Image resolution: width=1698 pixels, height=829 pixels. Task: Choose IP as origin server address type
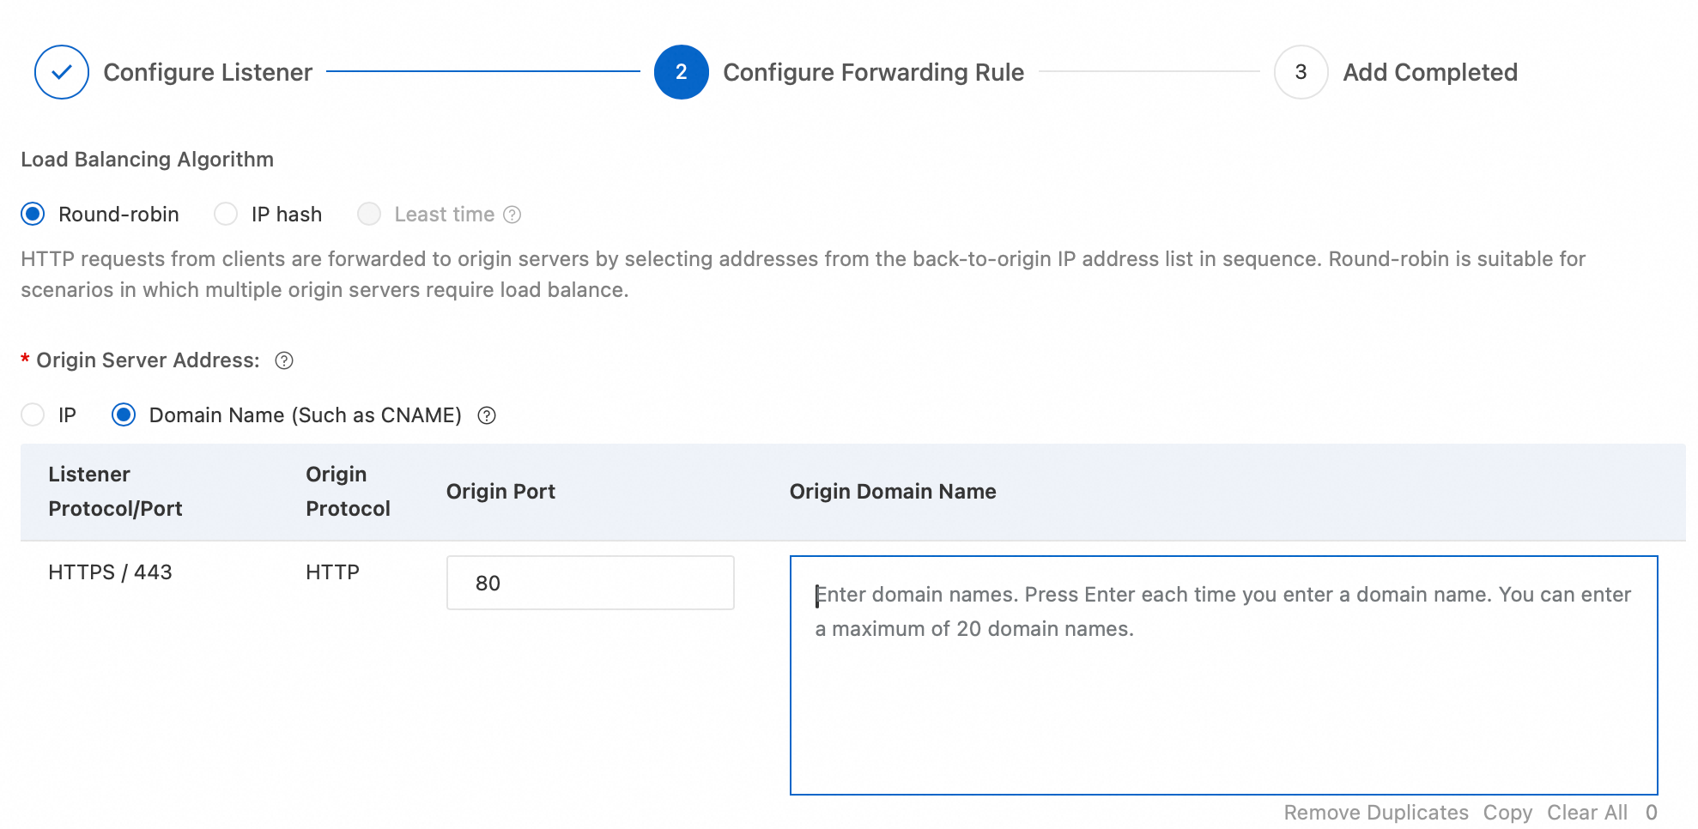coord(33,415)
